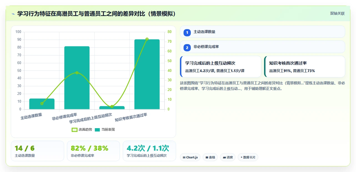Screen dimensions: 356x172
Task: Click the trend line point on 主动选课数量
Action: pos(42,103)
